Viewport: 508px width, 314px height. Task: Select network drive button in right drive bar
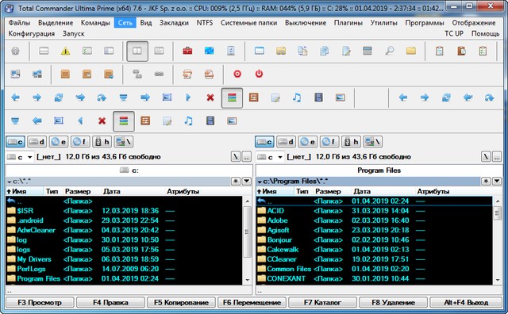click(372, 142)
